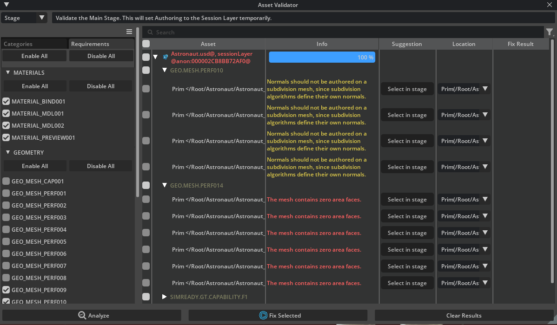The image size is (557, 325).
Task: Click the Info column header
Action: (322, 44)
